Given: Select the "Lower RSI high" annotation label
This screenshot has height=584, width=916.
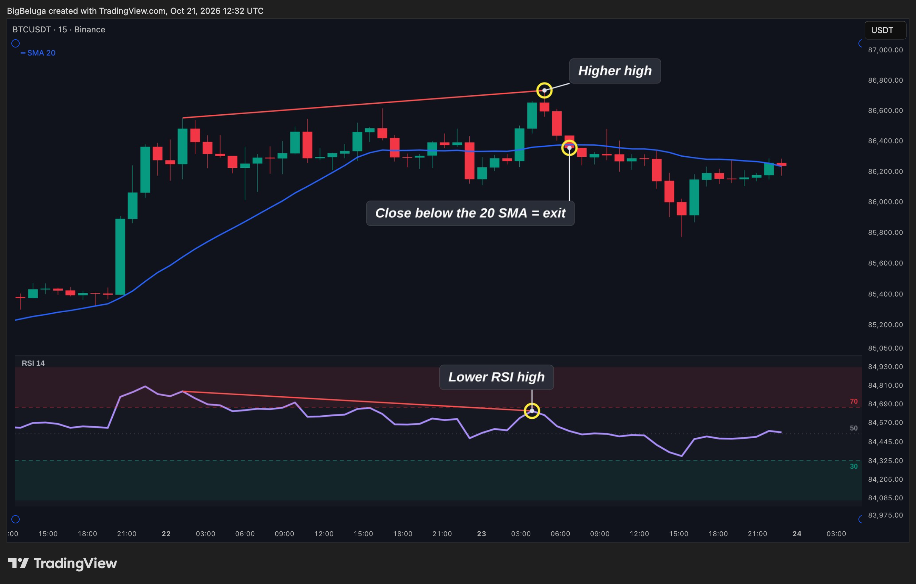Looking at the screenshot, I should (496, 377).
